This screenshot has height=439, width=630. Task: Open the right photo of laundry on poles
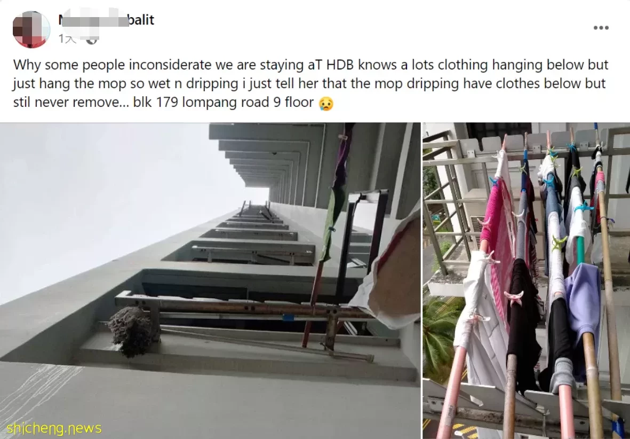(527, 280)
